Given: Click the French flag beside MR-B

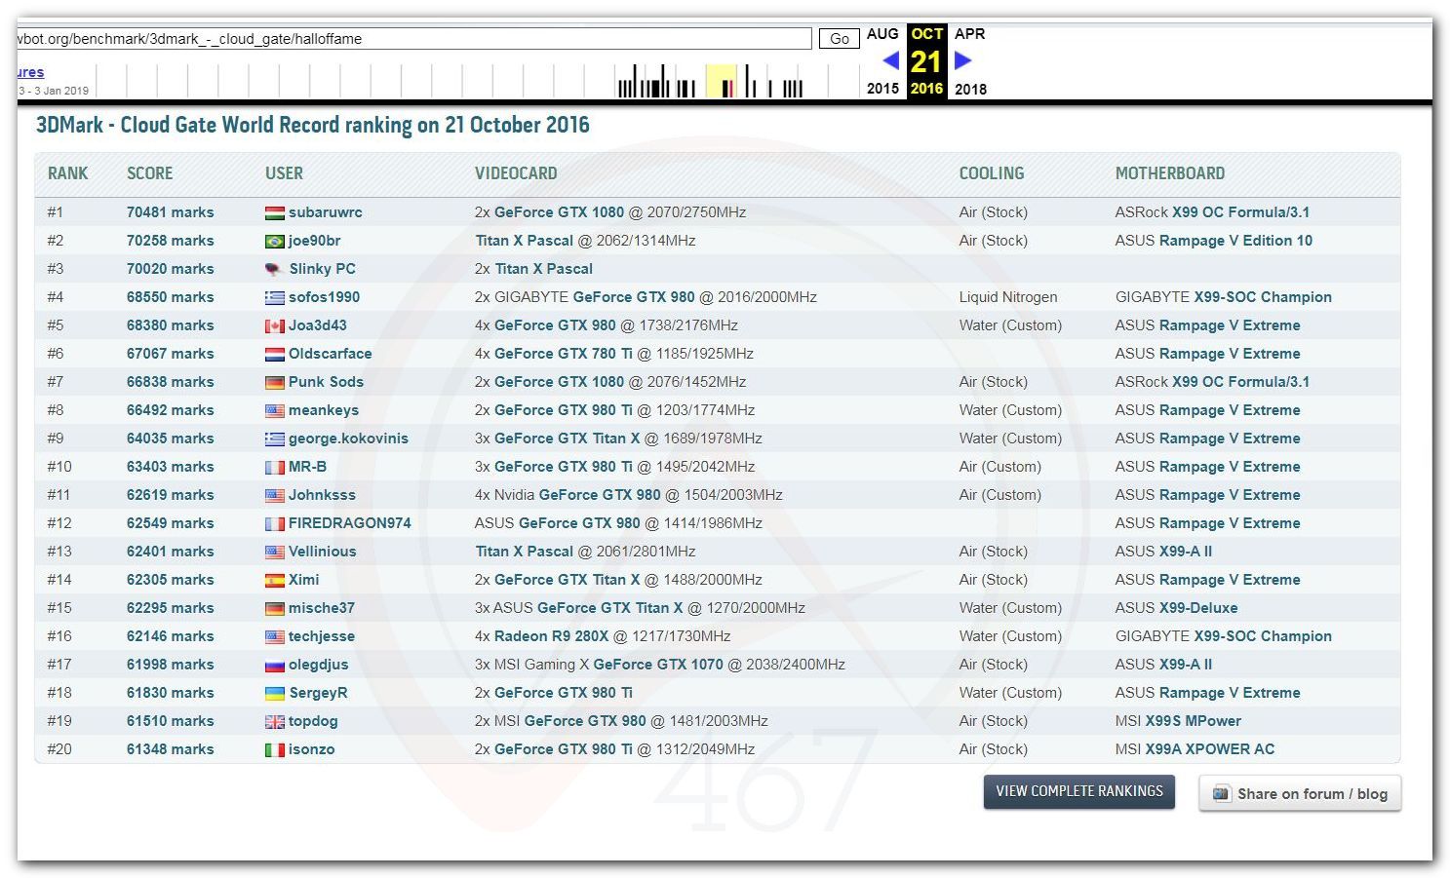Looking at the screenshot, I should (x=275, y=467).
